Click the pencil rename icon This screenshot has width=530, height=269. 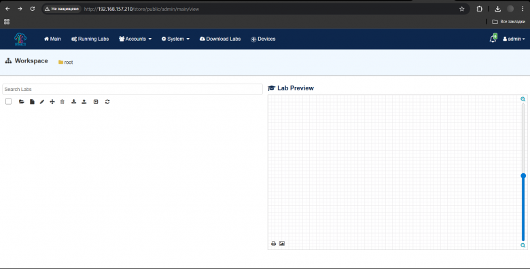(42, 102)
